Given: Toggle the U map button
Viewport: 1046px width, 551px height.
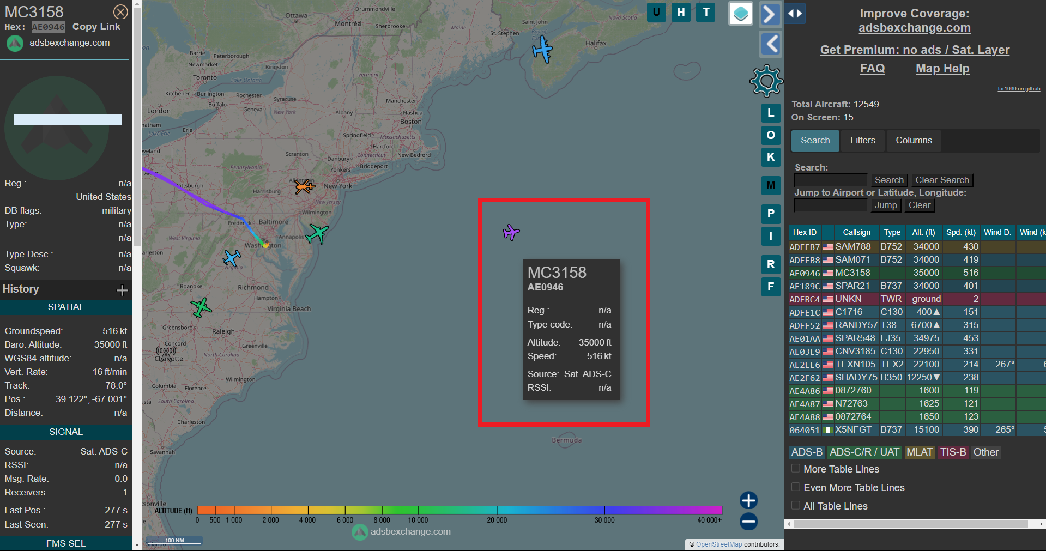Looking at the screenshot, I should click(656, 12).
